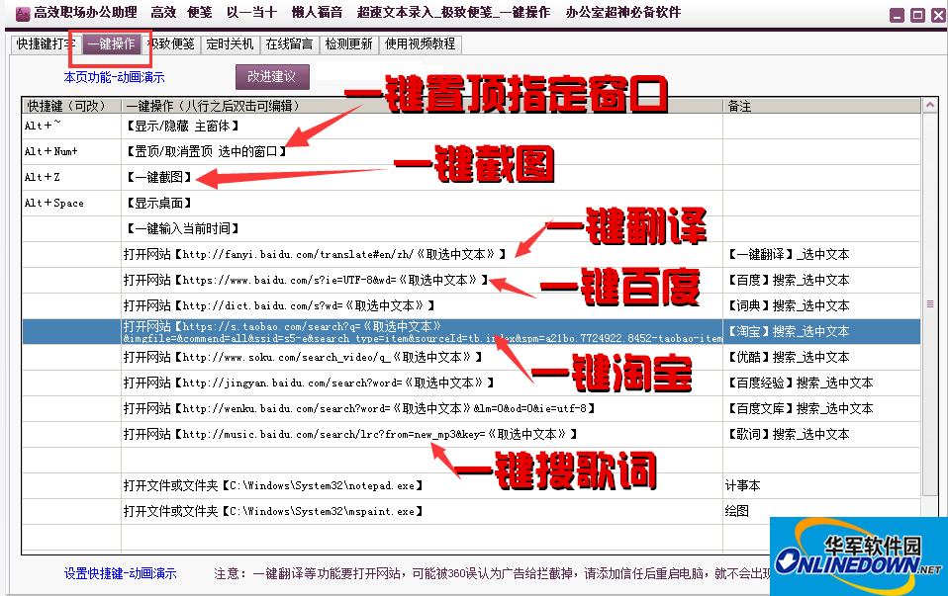Click the 【优酷】搜索_选中文本 note cell
The width and height of the screenshot is (948, 596).
[x=821, y=357]
